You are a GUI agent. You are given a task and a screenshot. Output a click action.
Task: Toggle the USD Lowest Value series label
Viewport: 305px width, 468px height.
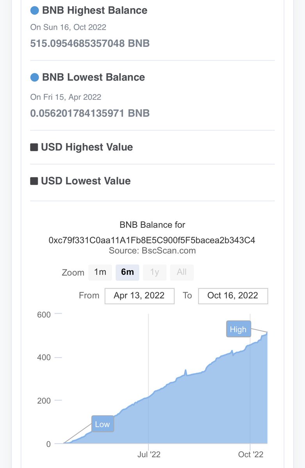pyautogui.click(x=86, y=181)
